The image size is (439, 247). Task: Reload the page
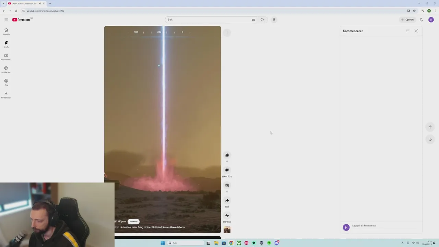point(16,11)
